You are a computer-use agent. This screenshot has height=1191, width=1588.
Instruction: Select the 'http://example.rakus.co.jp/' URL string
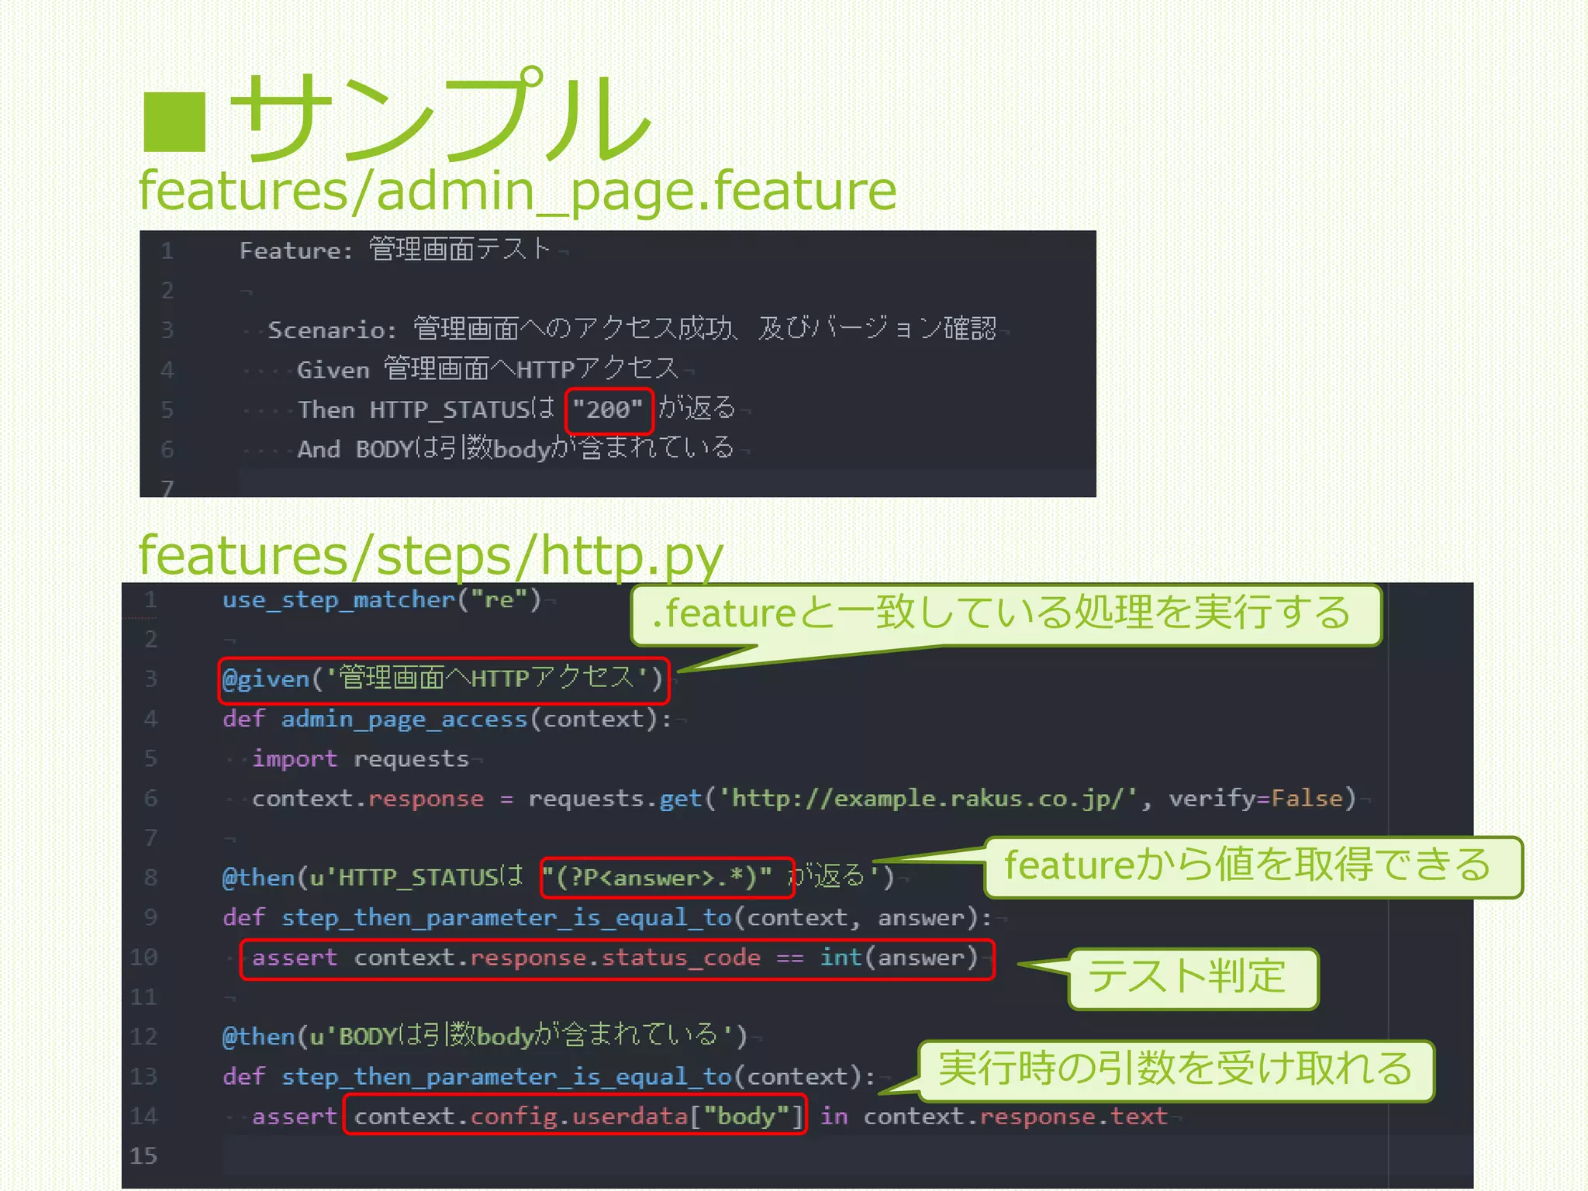pyautogui.click(x=928, y=798)
